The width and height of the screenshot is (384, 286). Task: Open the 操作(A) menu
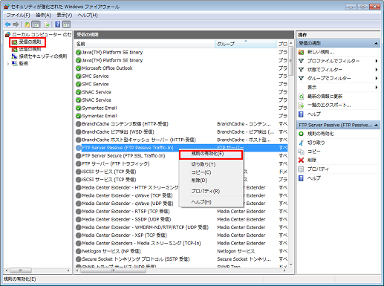[x=43, y=15]
